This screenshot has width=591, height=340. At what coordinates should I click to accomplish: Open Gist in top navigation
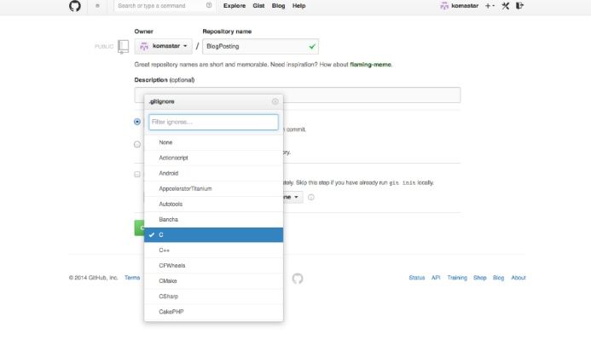click(258, 6)
